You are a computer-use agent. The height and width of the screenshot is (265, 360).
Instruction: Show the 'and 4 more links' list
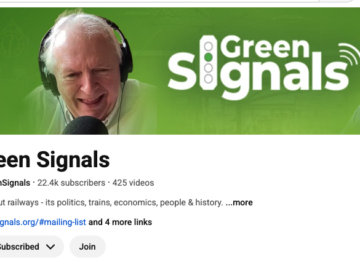(x=120, y=222)
